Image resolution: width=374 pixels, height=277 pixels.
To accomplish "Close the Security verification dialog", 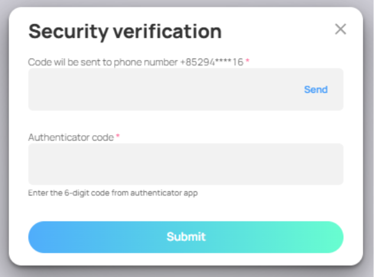I will click(x=340, y=30).
